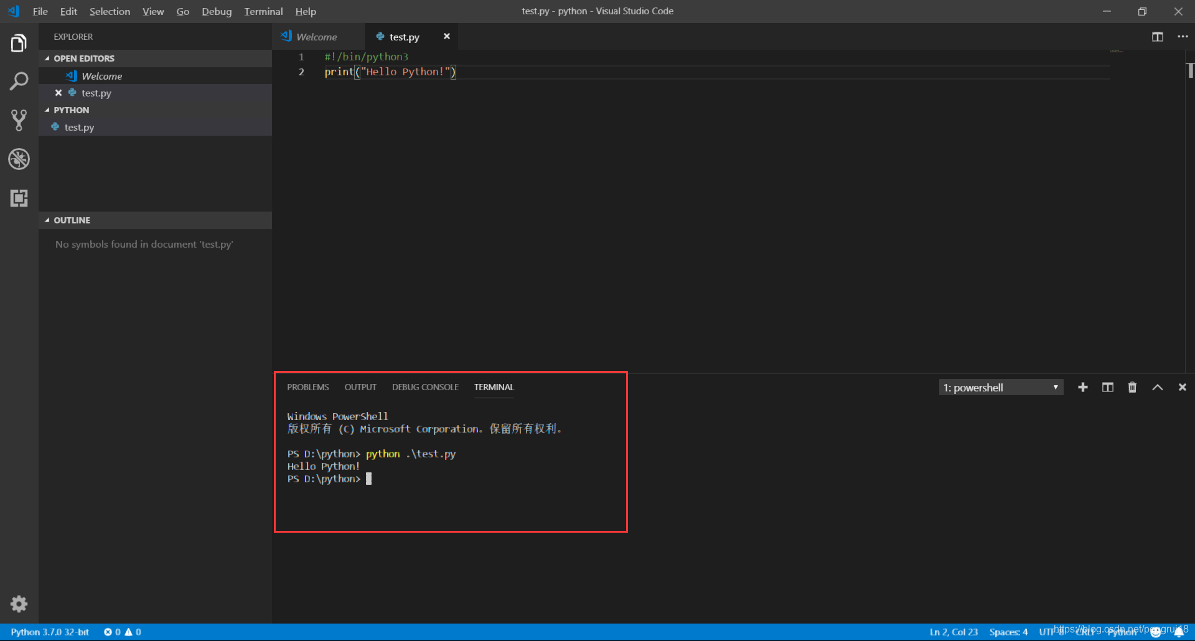Open the Debug view in activity bar
This screenshot has height=641, width=1195.
point(19,159)
